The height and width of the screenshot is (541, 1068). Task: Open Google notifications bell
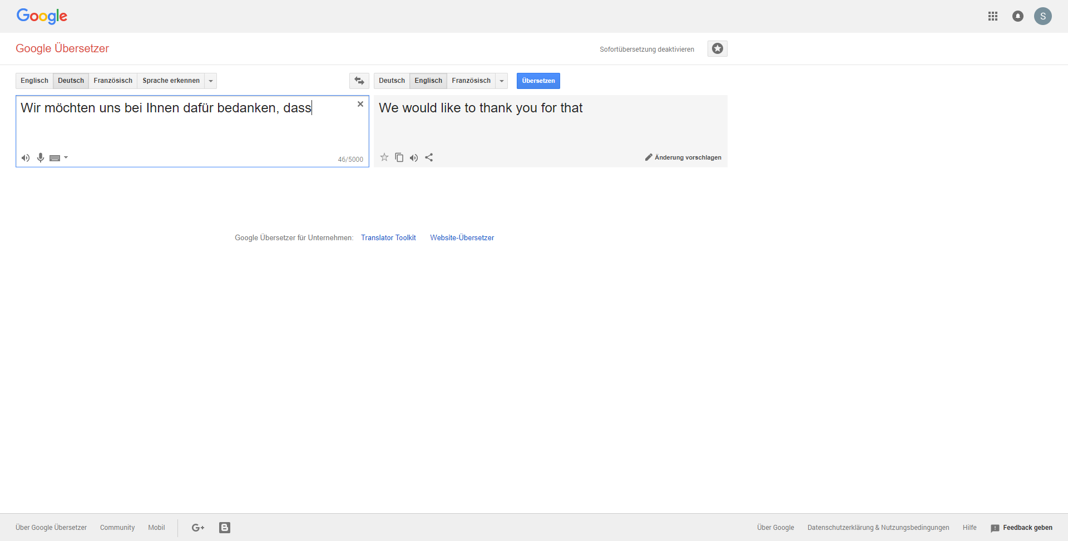pyautogui.click(x=1018, y=16)
